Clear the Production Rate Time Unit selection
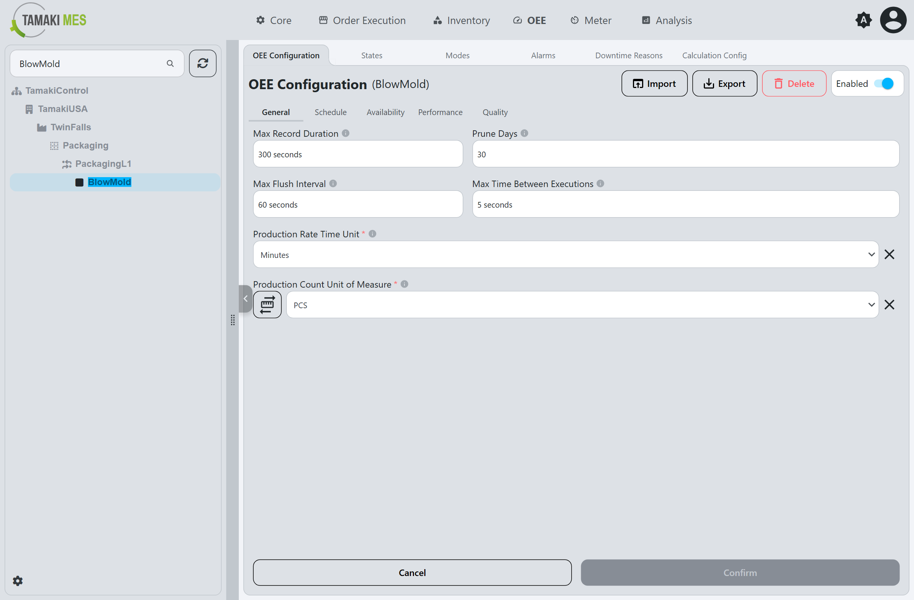 click(889, 254)
